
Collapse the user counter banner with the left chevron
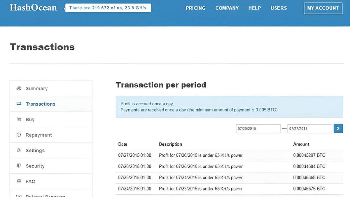[x=64, y=8]
